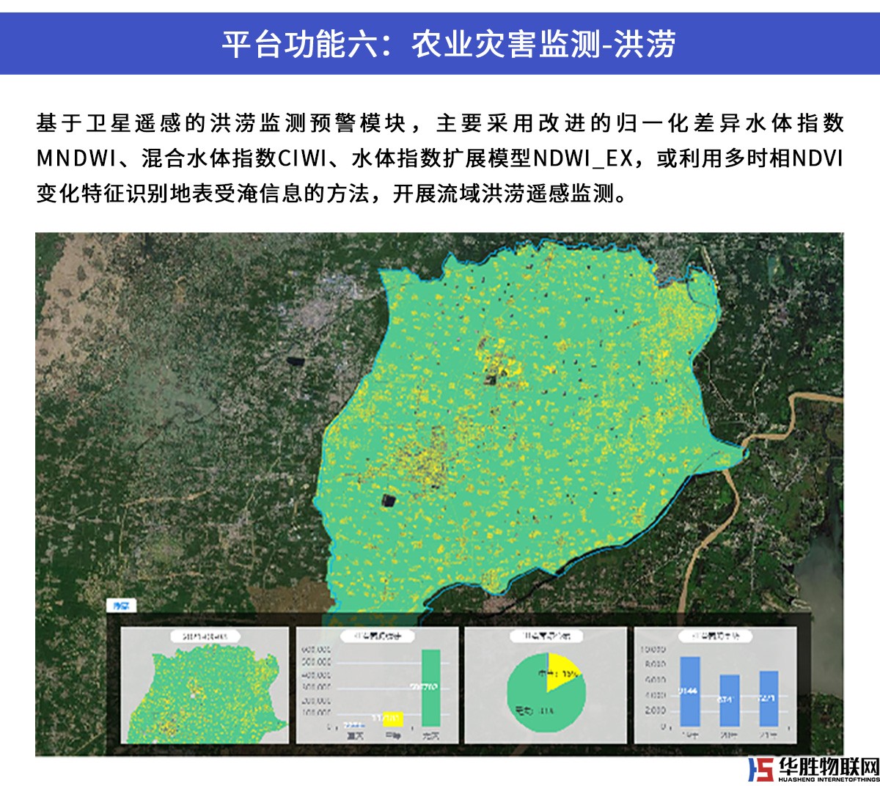The image size is (880, 786).
Task: Click the 平台功能六 header banner title
Action: point(448,44)
